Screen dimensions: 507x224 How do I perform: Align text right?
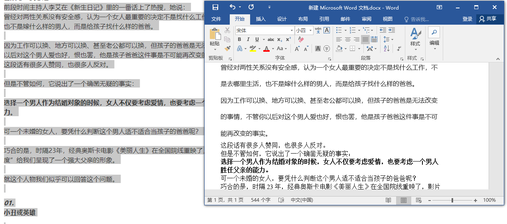pyautogui.click(x=357, y=39)
